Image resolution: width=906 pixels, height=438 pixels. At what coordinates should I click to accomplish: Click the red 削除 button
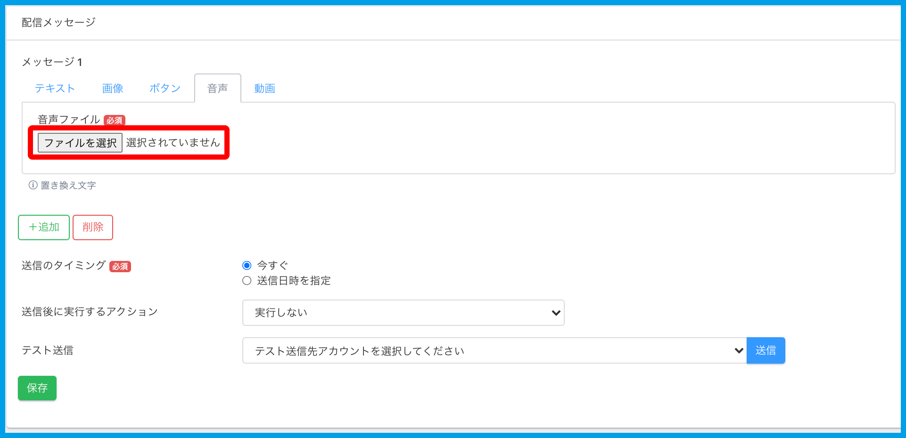coord(93,227)
